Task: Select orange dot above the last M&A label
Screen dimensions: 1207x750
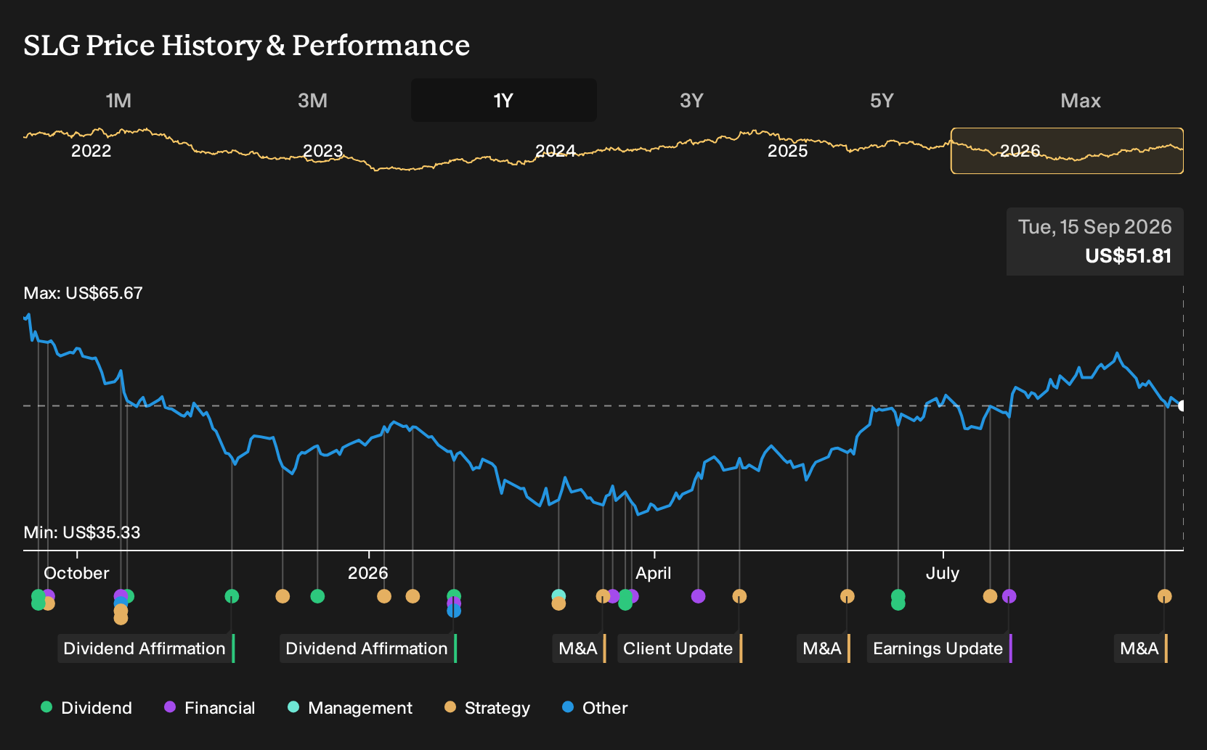Action: click(x=1164, y=596)
